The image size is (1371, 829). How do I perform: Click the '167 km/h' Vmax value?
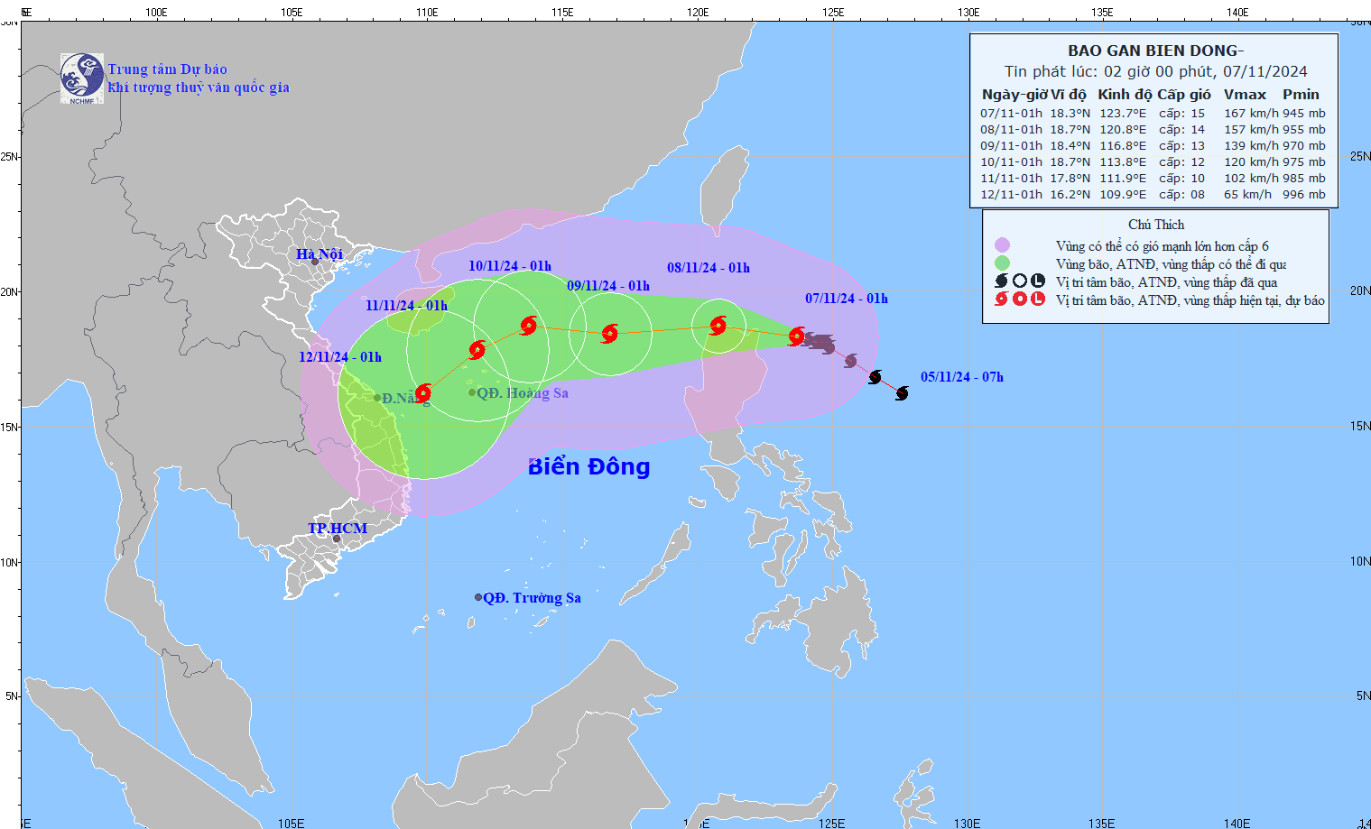[x=1251, y=114]
